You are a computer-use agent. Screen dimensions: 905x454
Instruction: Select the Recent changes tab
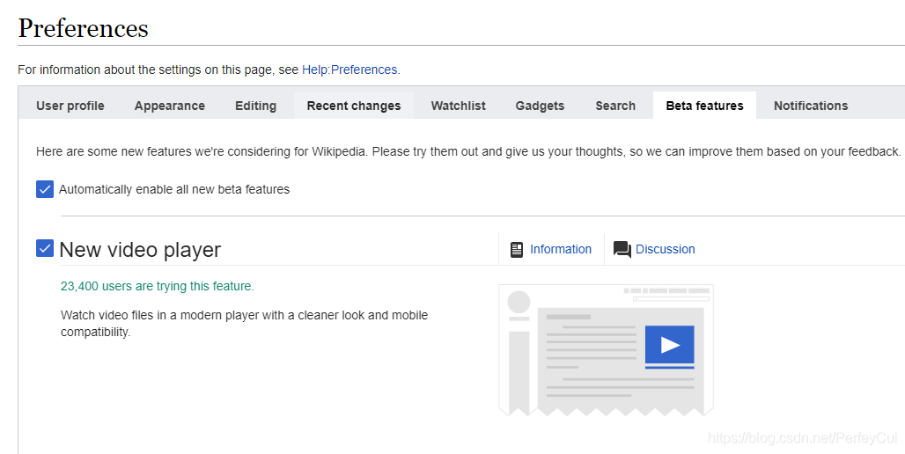point(354,106)
